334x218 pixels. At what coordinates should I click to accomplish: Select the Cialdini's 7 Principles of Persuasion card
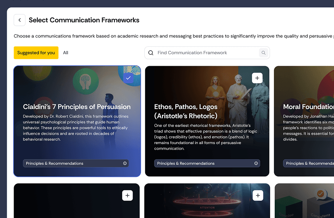tap(77, 121)
